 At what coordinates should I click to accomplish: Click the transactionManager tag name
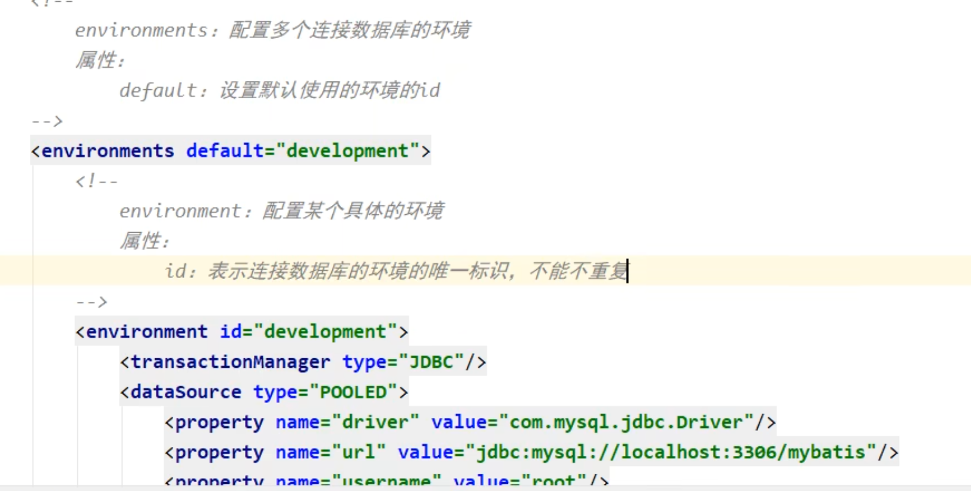point(230,362)
